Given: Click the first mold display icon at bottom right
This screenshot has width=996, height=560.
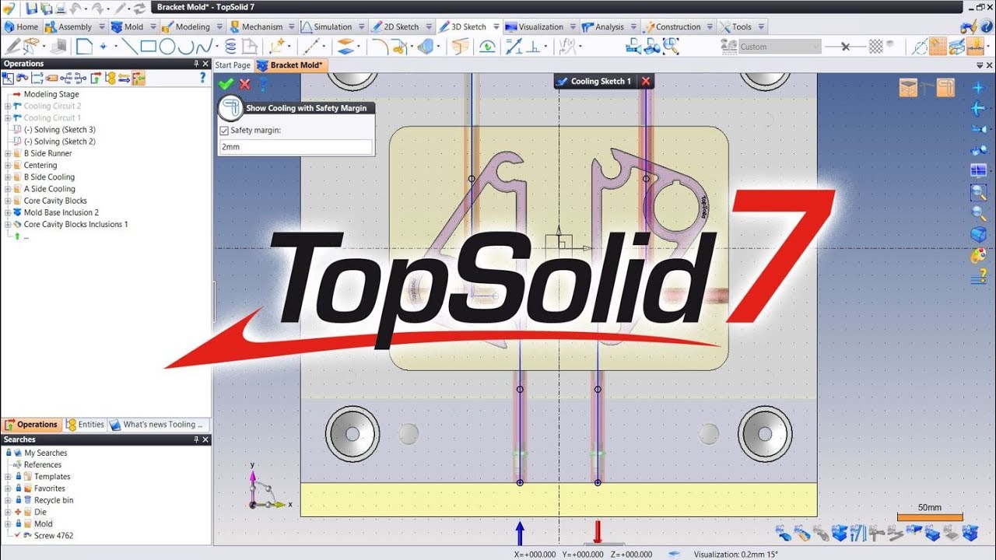Looking at the screenshot, I should point(783,534).
